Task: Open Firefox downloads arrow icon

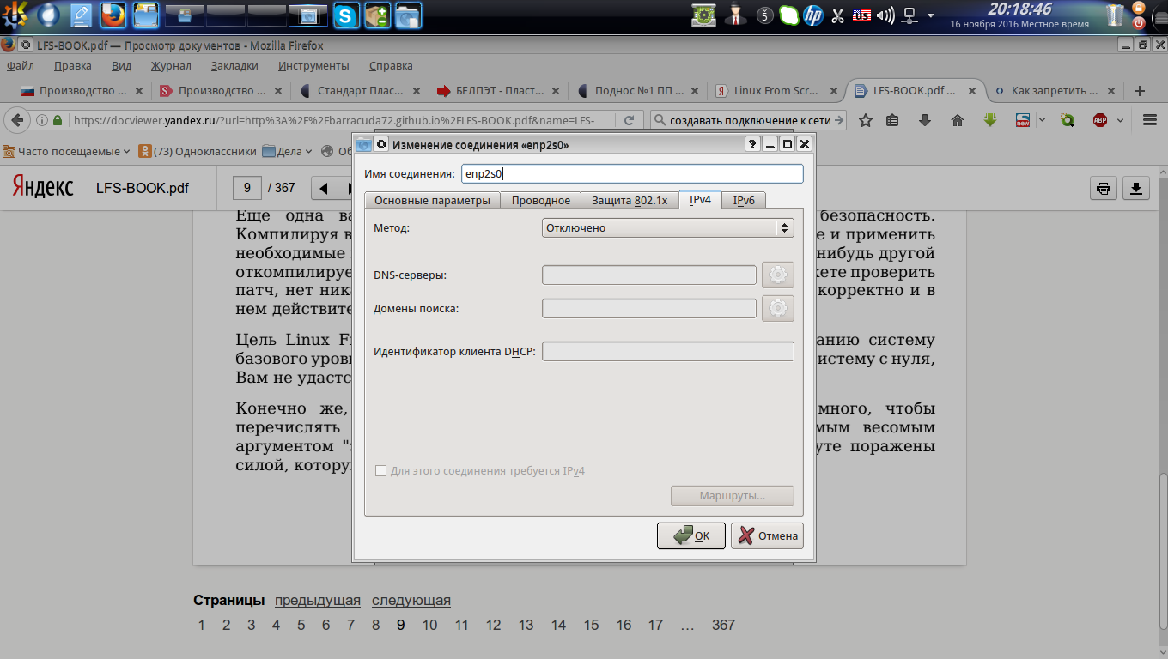Action: (925, 120)
